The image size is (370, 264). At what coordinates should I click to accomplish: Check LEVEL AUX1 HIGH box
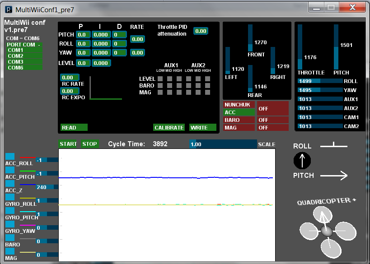[x=179, y=79]
